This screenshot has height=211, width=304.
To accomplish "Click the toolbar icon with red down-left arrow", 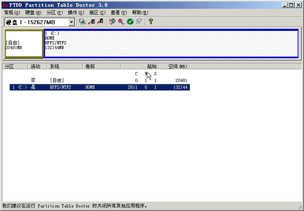I will coord(91,22).
